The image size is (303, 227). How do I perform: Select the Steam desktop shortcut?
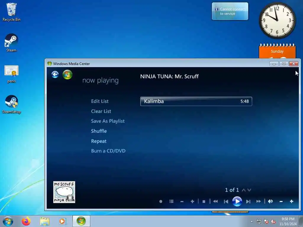click(12, 43)
